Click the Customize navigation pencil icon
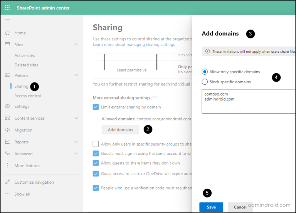 click(7, 182)
